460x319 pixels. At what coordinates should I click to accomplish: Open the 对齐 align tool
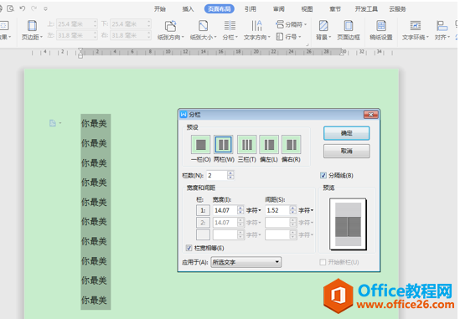click(x=442, y=30)
